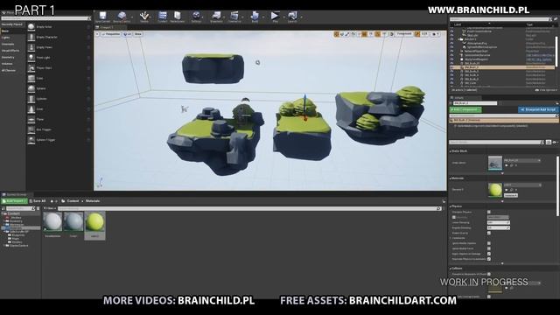Image resolution: width=560 pixels, height=315 pixels.
Task: Open the Blueprints toolbar icon
Action: tap(216, 16)
